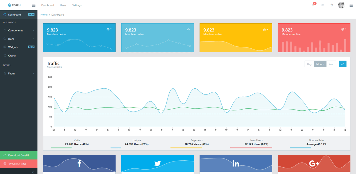356x174 pixels.
Task: Click the cloud download button in Traffic
Action: (343, 64)
